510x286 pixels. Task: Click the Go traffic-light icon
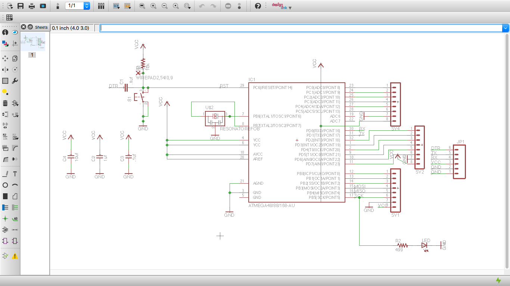point(239,6)
